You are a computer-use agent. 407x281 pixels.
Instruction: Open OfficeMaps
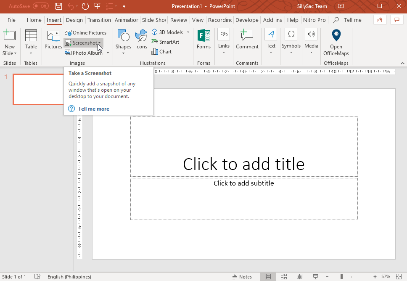click(336, 42)
